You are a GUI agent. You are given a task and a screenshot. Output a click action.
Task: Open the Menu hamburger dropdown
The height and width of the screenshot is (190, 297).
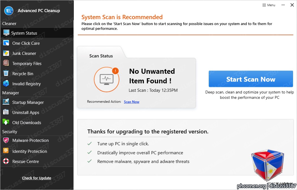point(269,5)
